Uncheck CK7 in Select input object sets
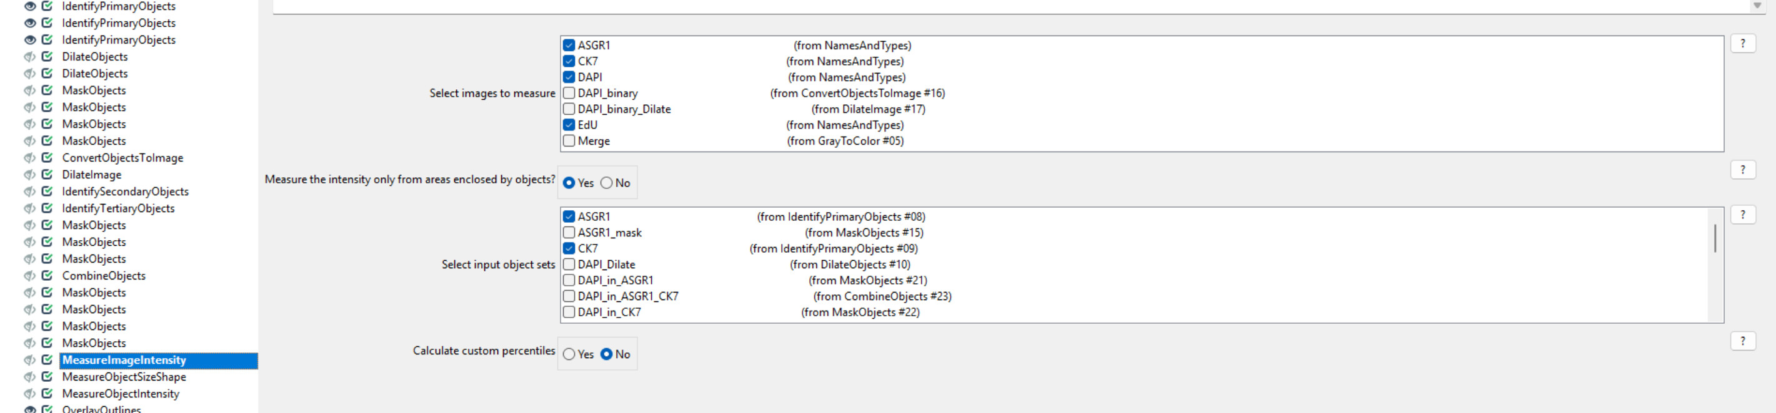Screen dimensions: 1776x413 [x=569, y=248]
